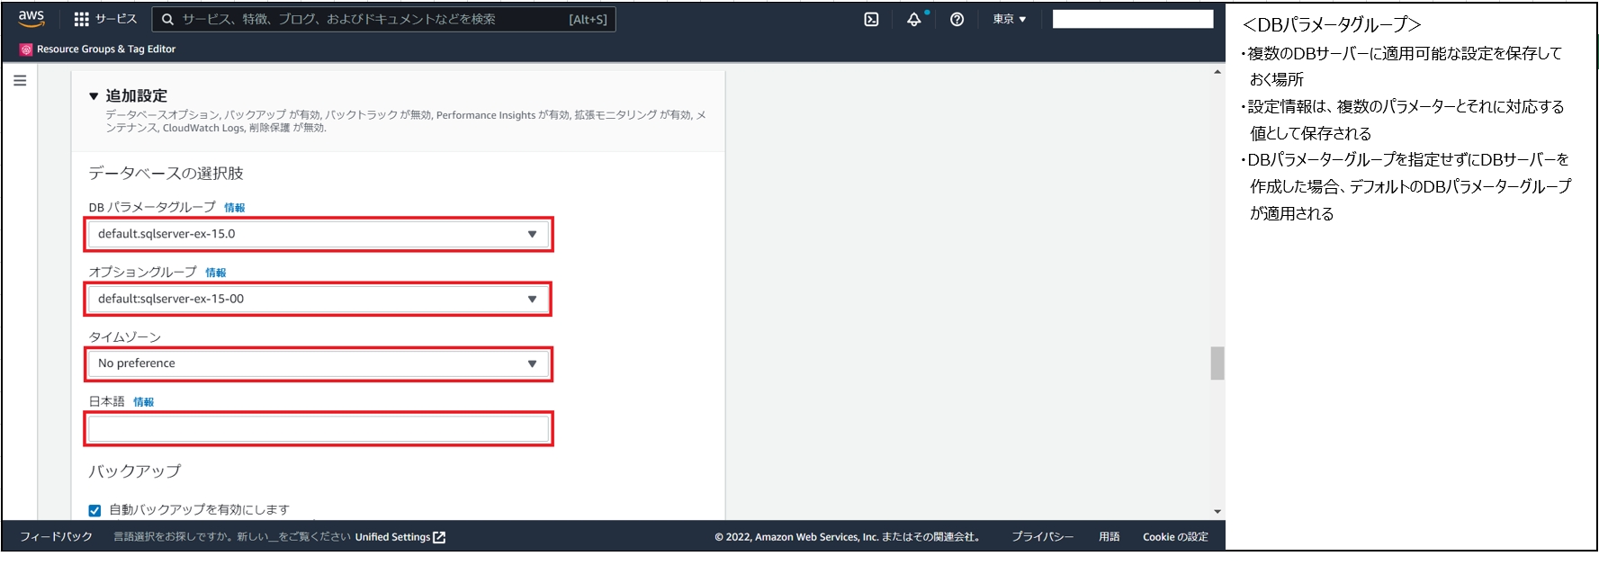Click the 日本語 empty input field
This screenshot has height=583, width=1599.
(x=319, y=428)
